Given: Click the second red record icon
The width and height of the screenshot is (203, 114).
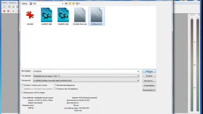Looking at the screenshot, I should tap(8, 11).
